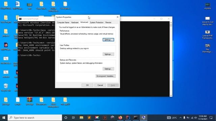Screen dimensions: 216x121
Task: Select the hotel-mngmt folder icon
Action: point(6,19)
